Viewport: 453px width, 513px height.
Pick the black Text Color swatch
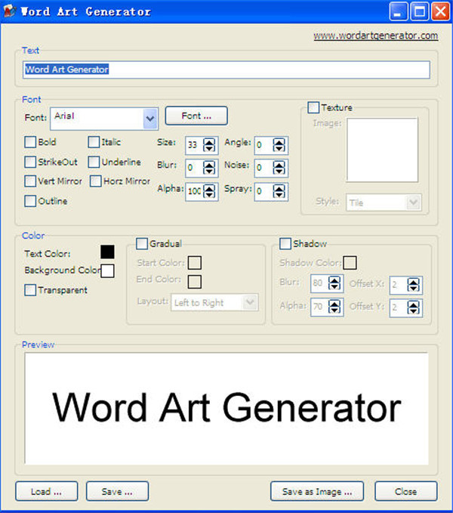[107, 252]
